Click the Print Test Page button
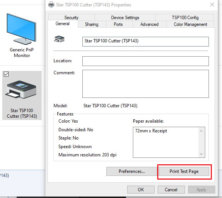Screen dimensions: 222x198 coord(184,171)
